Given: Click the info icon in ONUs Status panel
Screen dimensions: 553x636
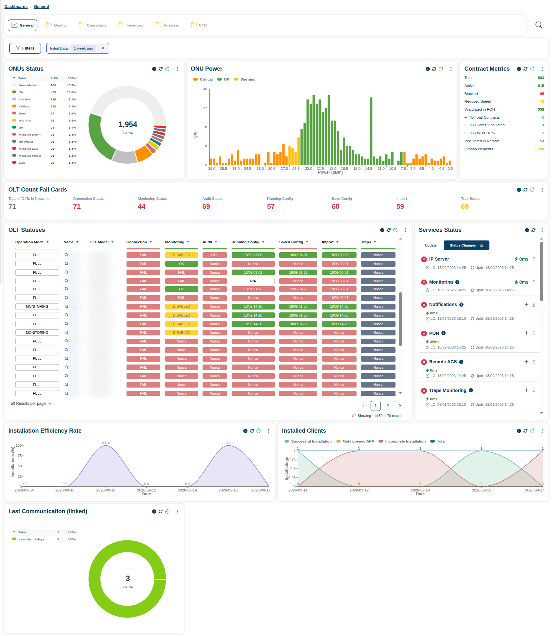Looking at the screenshot, I should (x=154, y=69).
